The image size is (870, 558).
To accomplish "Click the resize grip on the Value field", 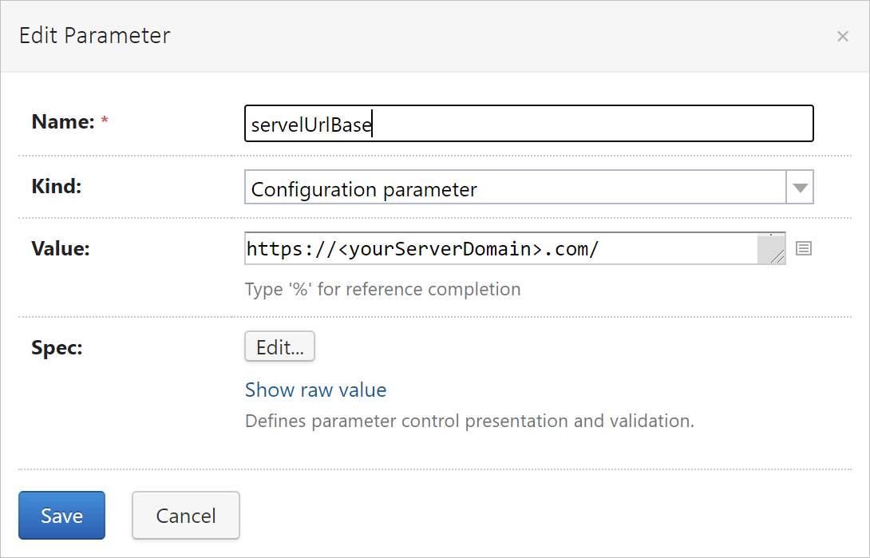I will tap(775, 257).
